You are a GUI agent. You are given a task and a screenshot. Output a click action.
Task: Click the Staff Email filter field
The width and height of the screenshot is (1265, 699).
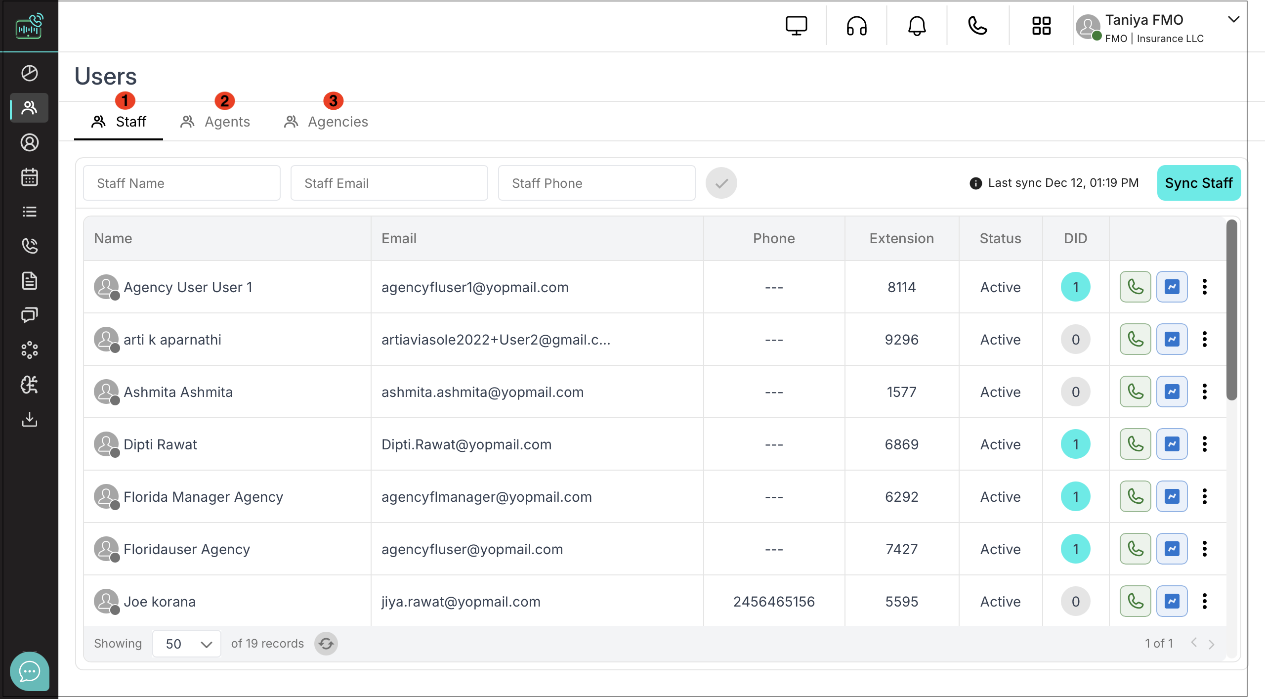point(389,183)
